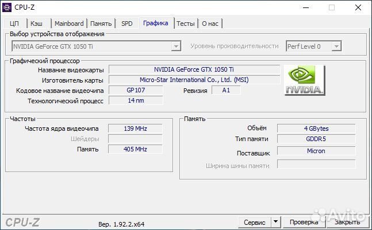Open the О нас tab
This screenshot has width=372, height=230.
(x=210, y=24)
